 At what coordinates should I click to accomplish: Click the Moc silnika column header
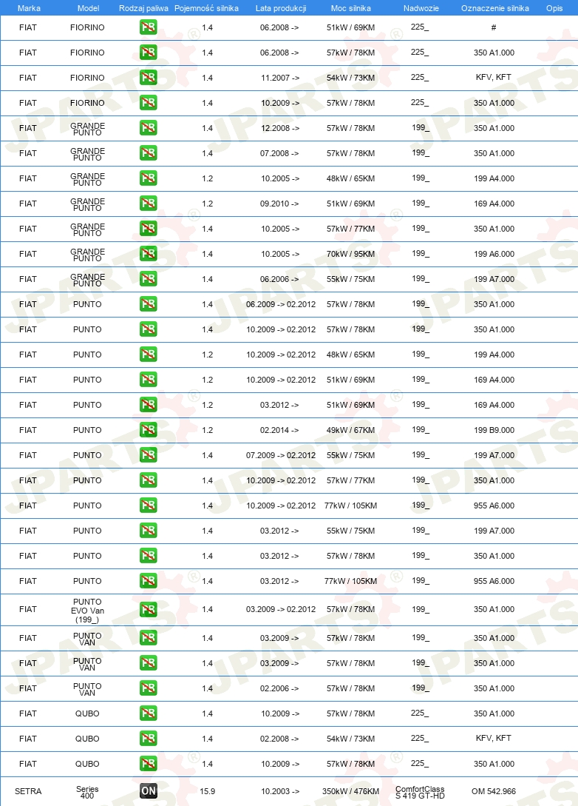coord(350,8)
